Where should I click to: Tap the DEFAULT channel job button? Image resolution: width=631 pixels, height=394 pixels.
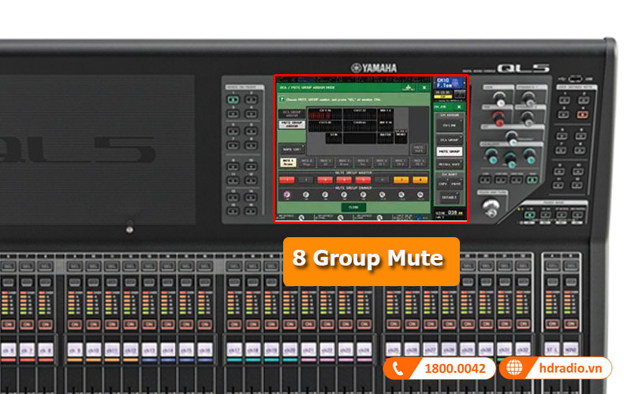point(449,198)
